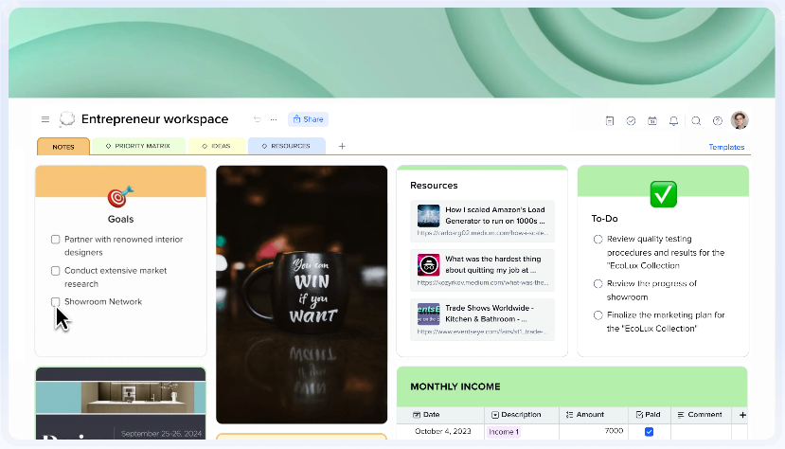
Task: Click the workspace logo icon beside title
Action: tap(66, 119)
